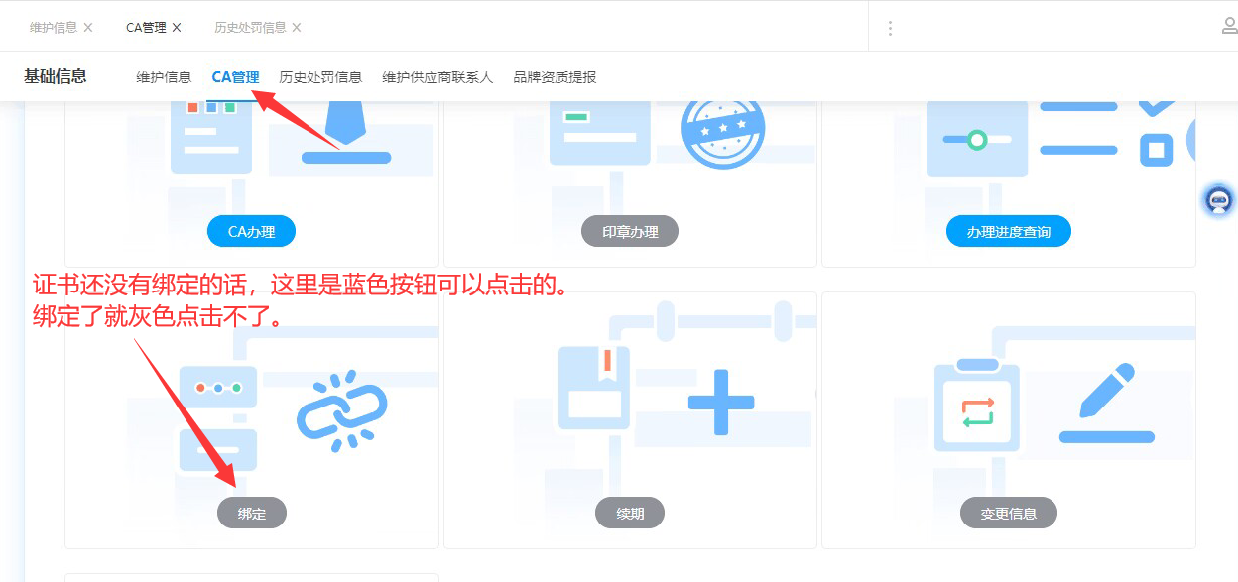Click the 办理进度查询 button
The width and height of the screenshot is (1238, 582).
point(1008,230)
